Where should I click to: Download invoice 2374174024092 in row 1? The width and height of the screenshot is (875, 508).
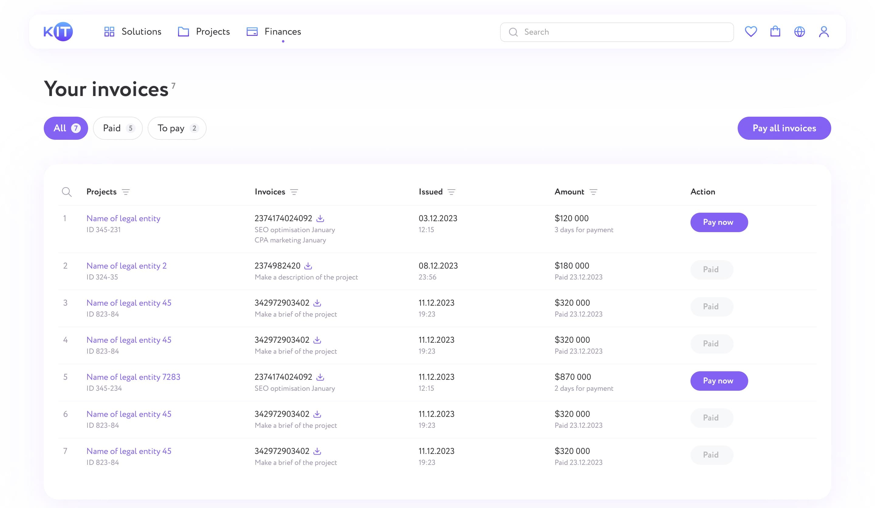[x=320, y=218]
